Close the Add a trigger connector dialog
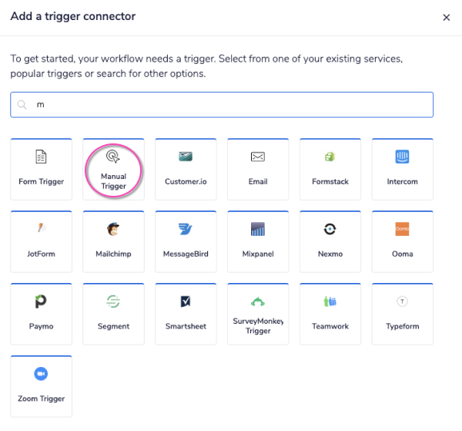 point(446,18)
